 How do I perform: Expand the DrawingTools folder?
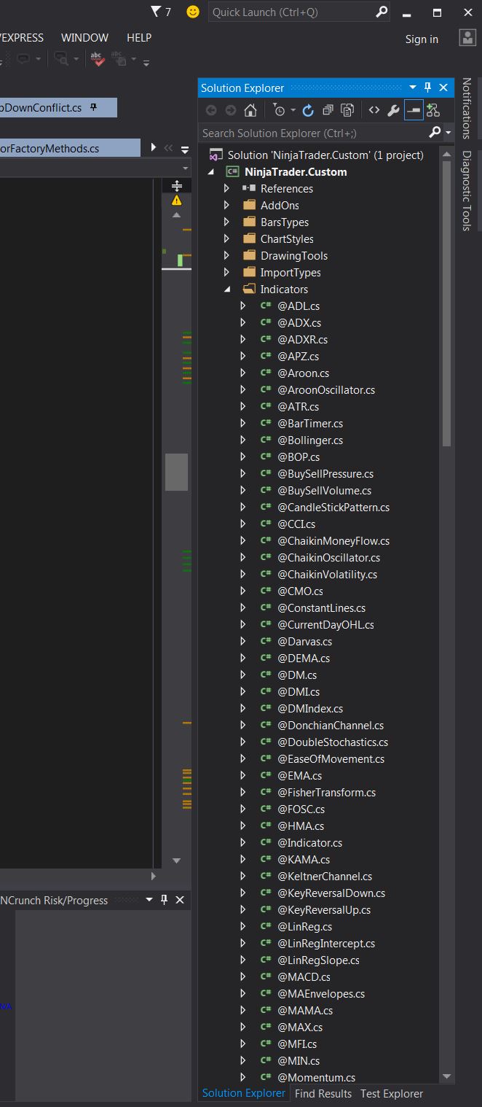pyautogui.click(x=226, y=256)
